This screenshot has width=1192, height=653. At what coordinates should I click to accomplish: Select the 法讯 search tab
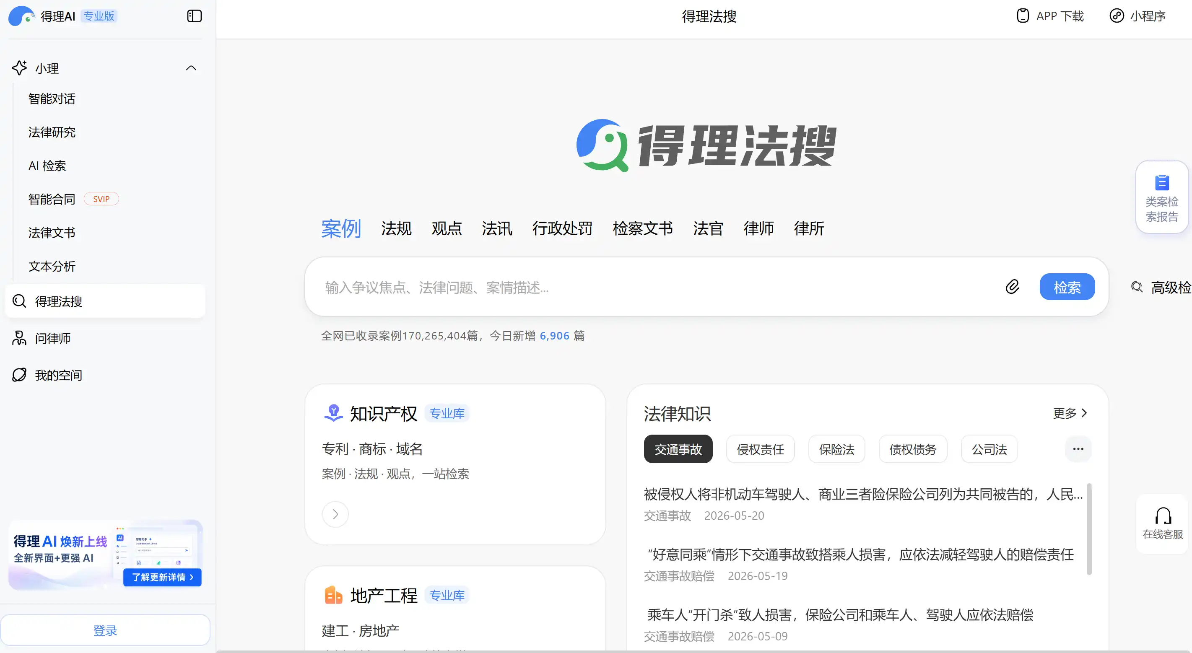(x=497, y=228)
